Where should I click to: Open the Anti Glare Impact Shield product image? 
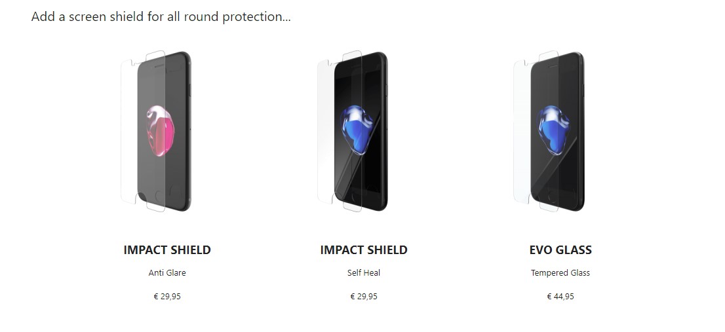[x=156, y=131]
